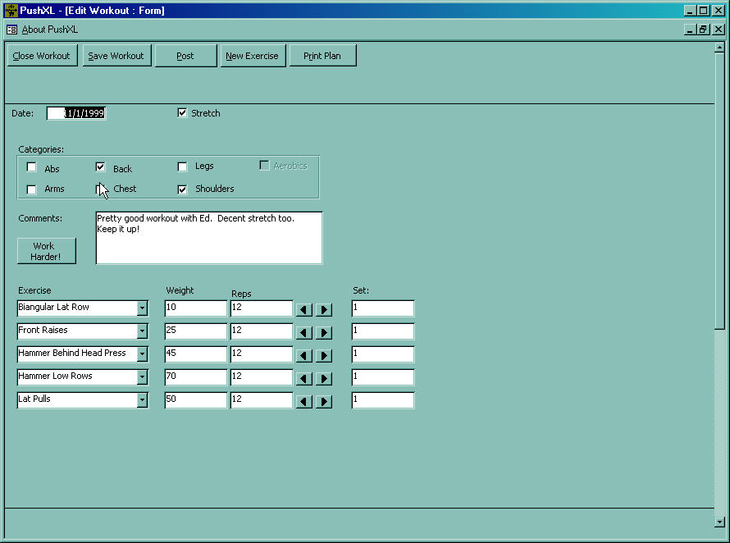The width and height of the screenshot is (730, 543).
Task: Uncheck the Back category
Action: coord(100,167)
